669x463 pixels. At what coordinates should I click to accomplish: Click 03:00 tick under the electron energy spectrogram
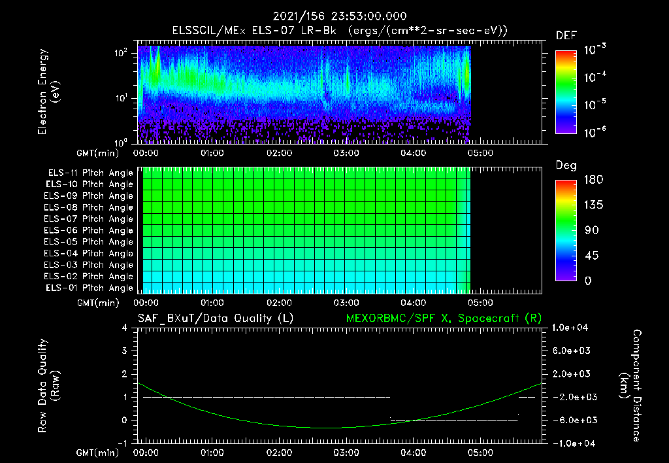346,153
